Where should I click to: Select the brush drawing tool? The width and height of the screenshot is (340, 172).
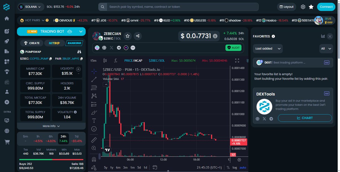click(94, 112)
